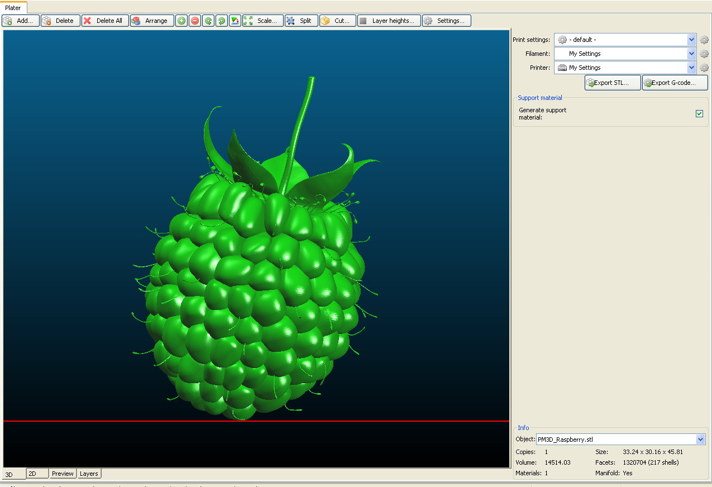Switch to the Preview tab
The width and height of the screenshot is (712, 487).
tap(63, 474)
